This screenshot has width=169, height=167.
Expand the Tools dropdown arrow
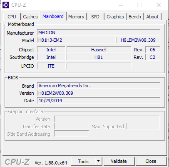pos(99,162)
